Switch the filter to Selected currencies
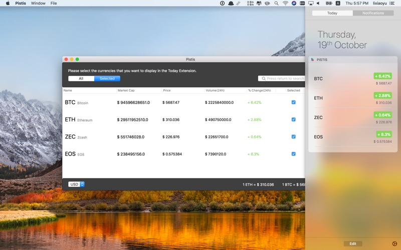 [107, 78]
